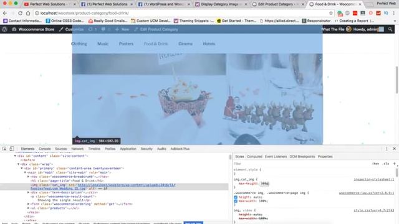Reload the page with the refresh icon
This screenshot has height=224, width=399.
pos(20,13)
